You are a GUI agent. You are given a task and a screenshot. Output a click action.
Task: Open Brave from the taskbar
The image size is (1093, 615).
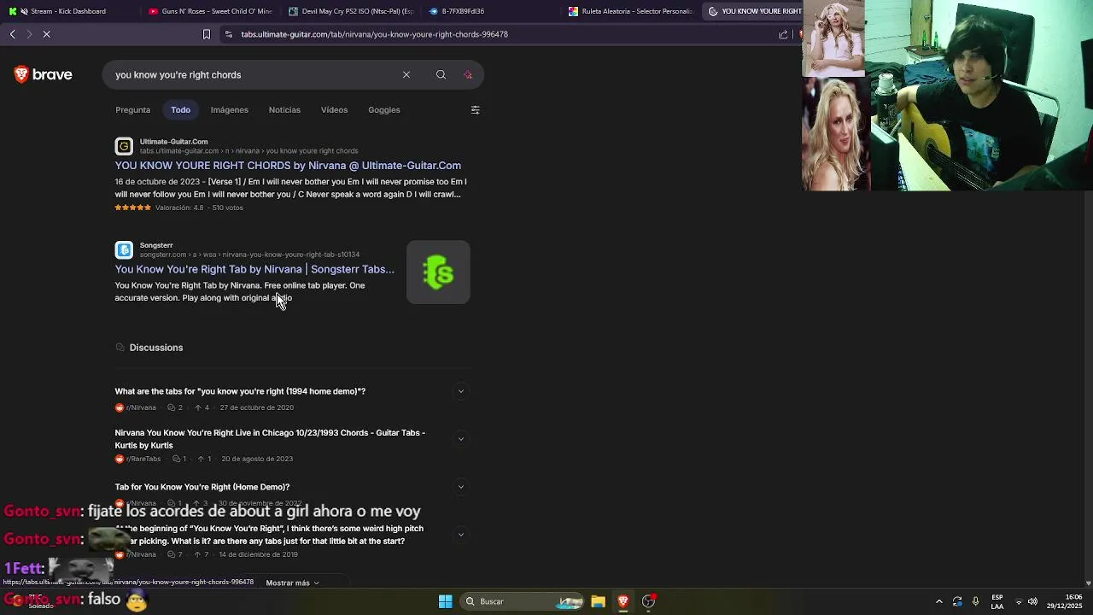point(623,601)
